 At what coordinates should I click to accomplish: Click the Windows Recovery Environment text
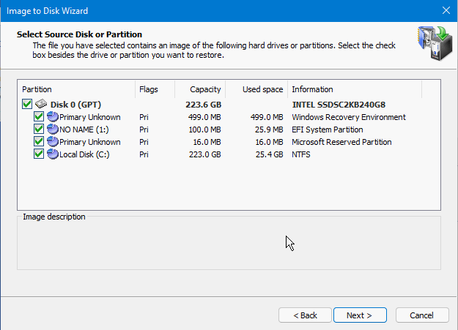pos(349,117)
